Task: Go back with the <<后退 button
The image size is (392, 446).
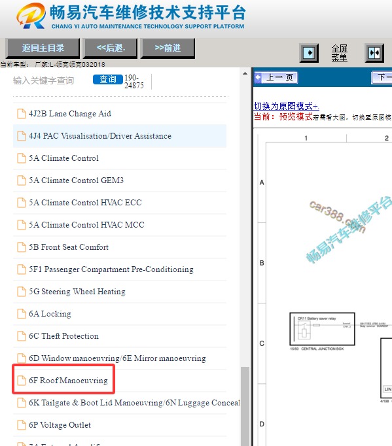Action: coord(110,48)
